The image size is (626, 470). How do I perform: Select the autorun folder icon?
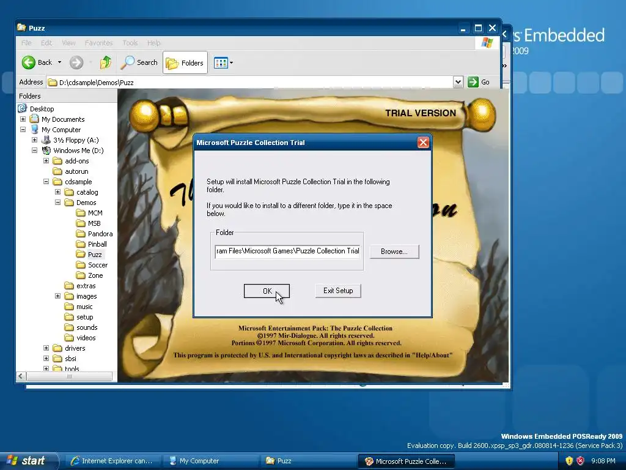[57, 171]
